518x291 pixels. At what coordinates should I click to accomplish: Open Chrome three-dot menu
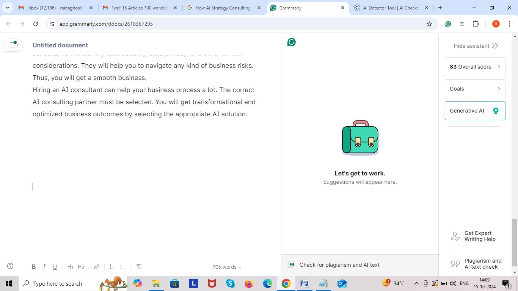pyautogui.click(x=510, y=24)
